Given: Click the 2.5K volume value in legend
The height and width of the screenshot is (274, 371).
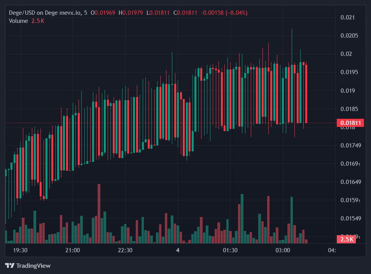Looking at the screenshot, I should (x=38, y=21).
